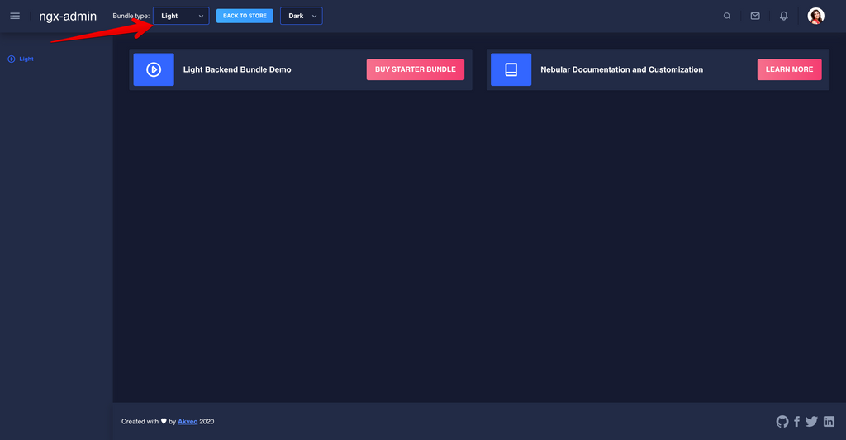846x440 pixels.
Task: Open the GitHub footer icon
Action: (x=782, y=422)
